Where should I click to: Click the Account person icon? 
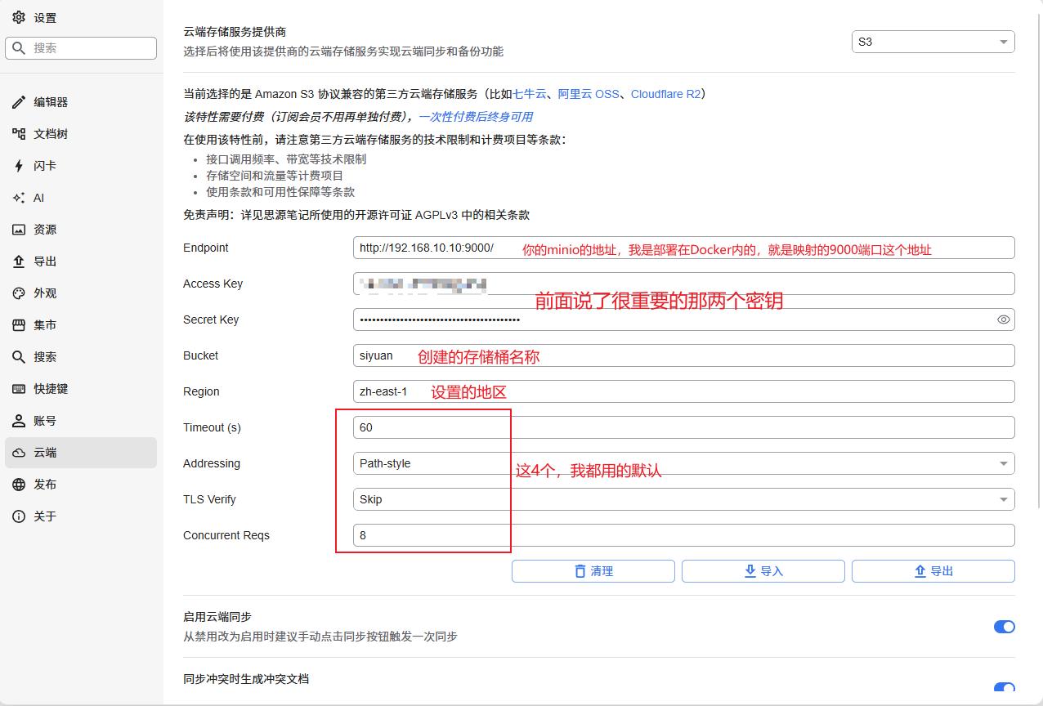[x=19, y=421]
